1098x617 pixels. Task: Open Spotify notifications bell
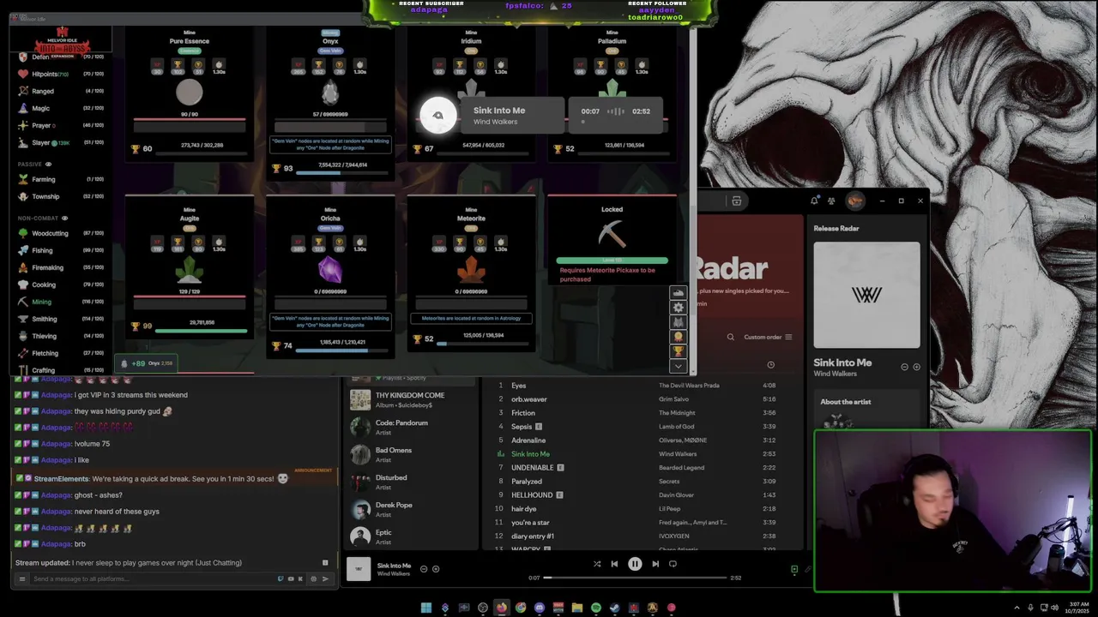point(814,201)
